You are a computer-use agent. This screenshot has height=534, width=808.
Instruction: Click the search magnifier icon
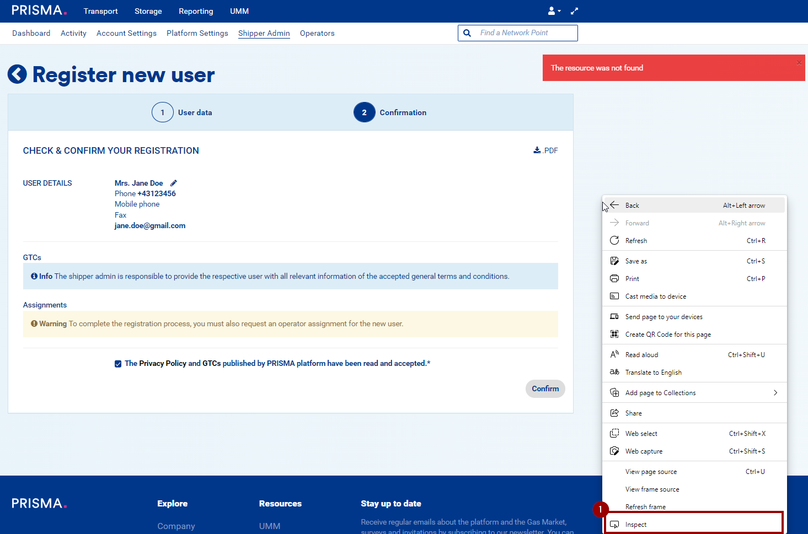tap(467, 33)
